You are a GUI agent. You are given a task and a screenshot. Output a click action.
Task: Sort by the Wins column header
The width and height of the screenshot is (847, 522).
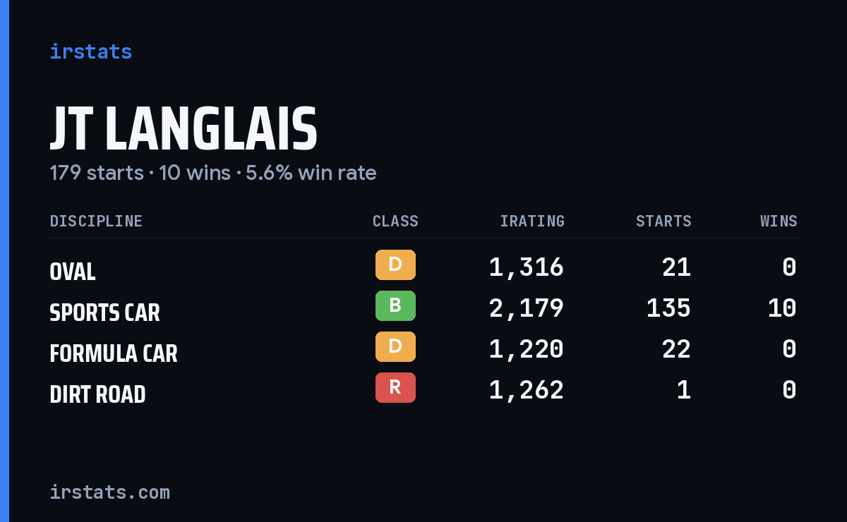(779, 221)
